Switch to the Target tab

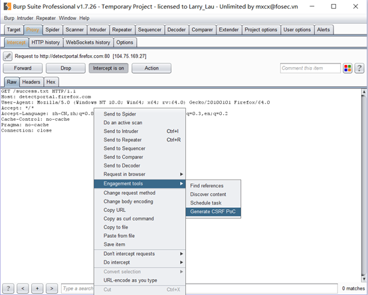(x=13, y=30)
